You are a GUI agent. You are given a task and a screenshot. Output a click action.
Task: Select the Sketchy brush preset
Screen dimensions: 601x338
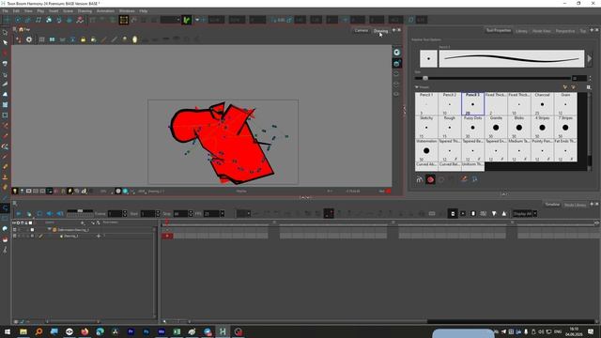pos(426,127)
